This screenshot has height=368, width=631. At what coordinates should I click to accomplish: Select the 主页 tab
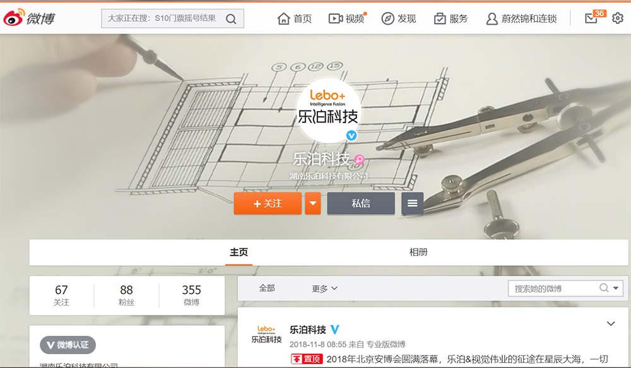[x=239, y=252]
